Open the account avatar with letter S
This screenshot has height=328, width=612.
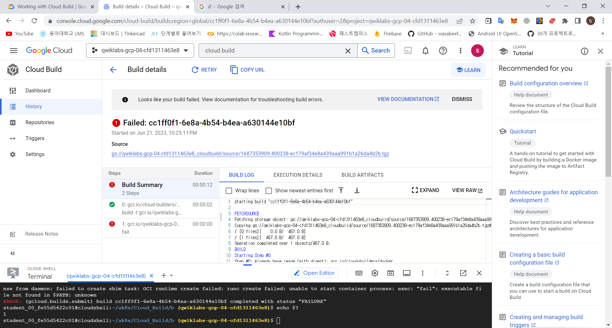pos(477,51)
